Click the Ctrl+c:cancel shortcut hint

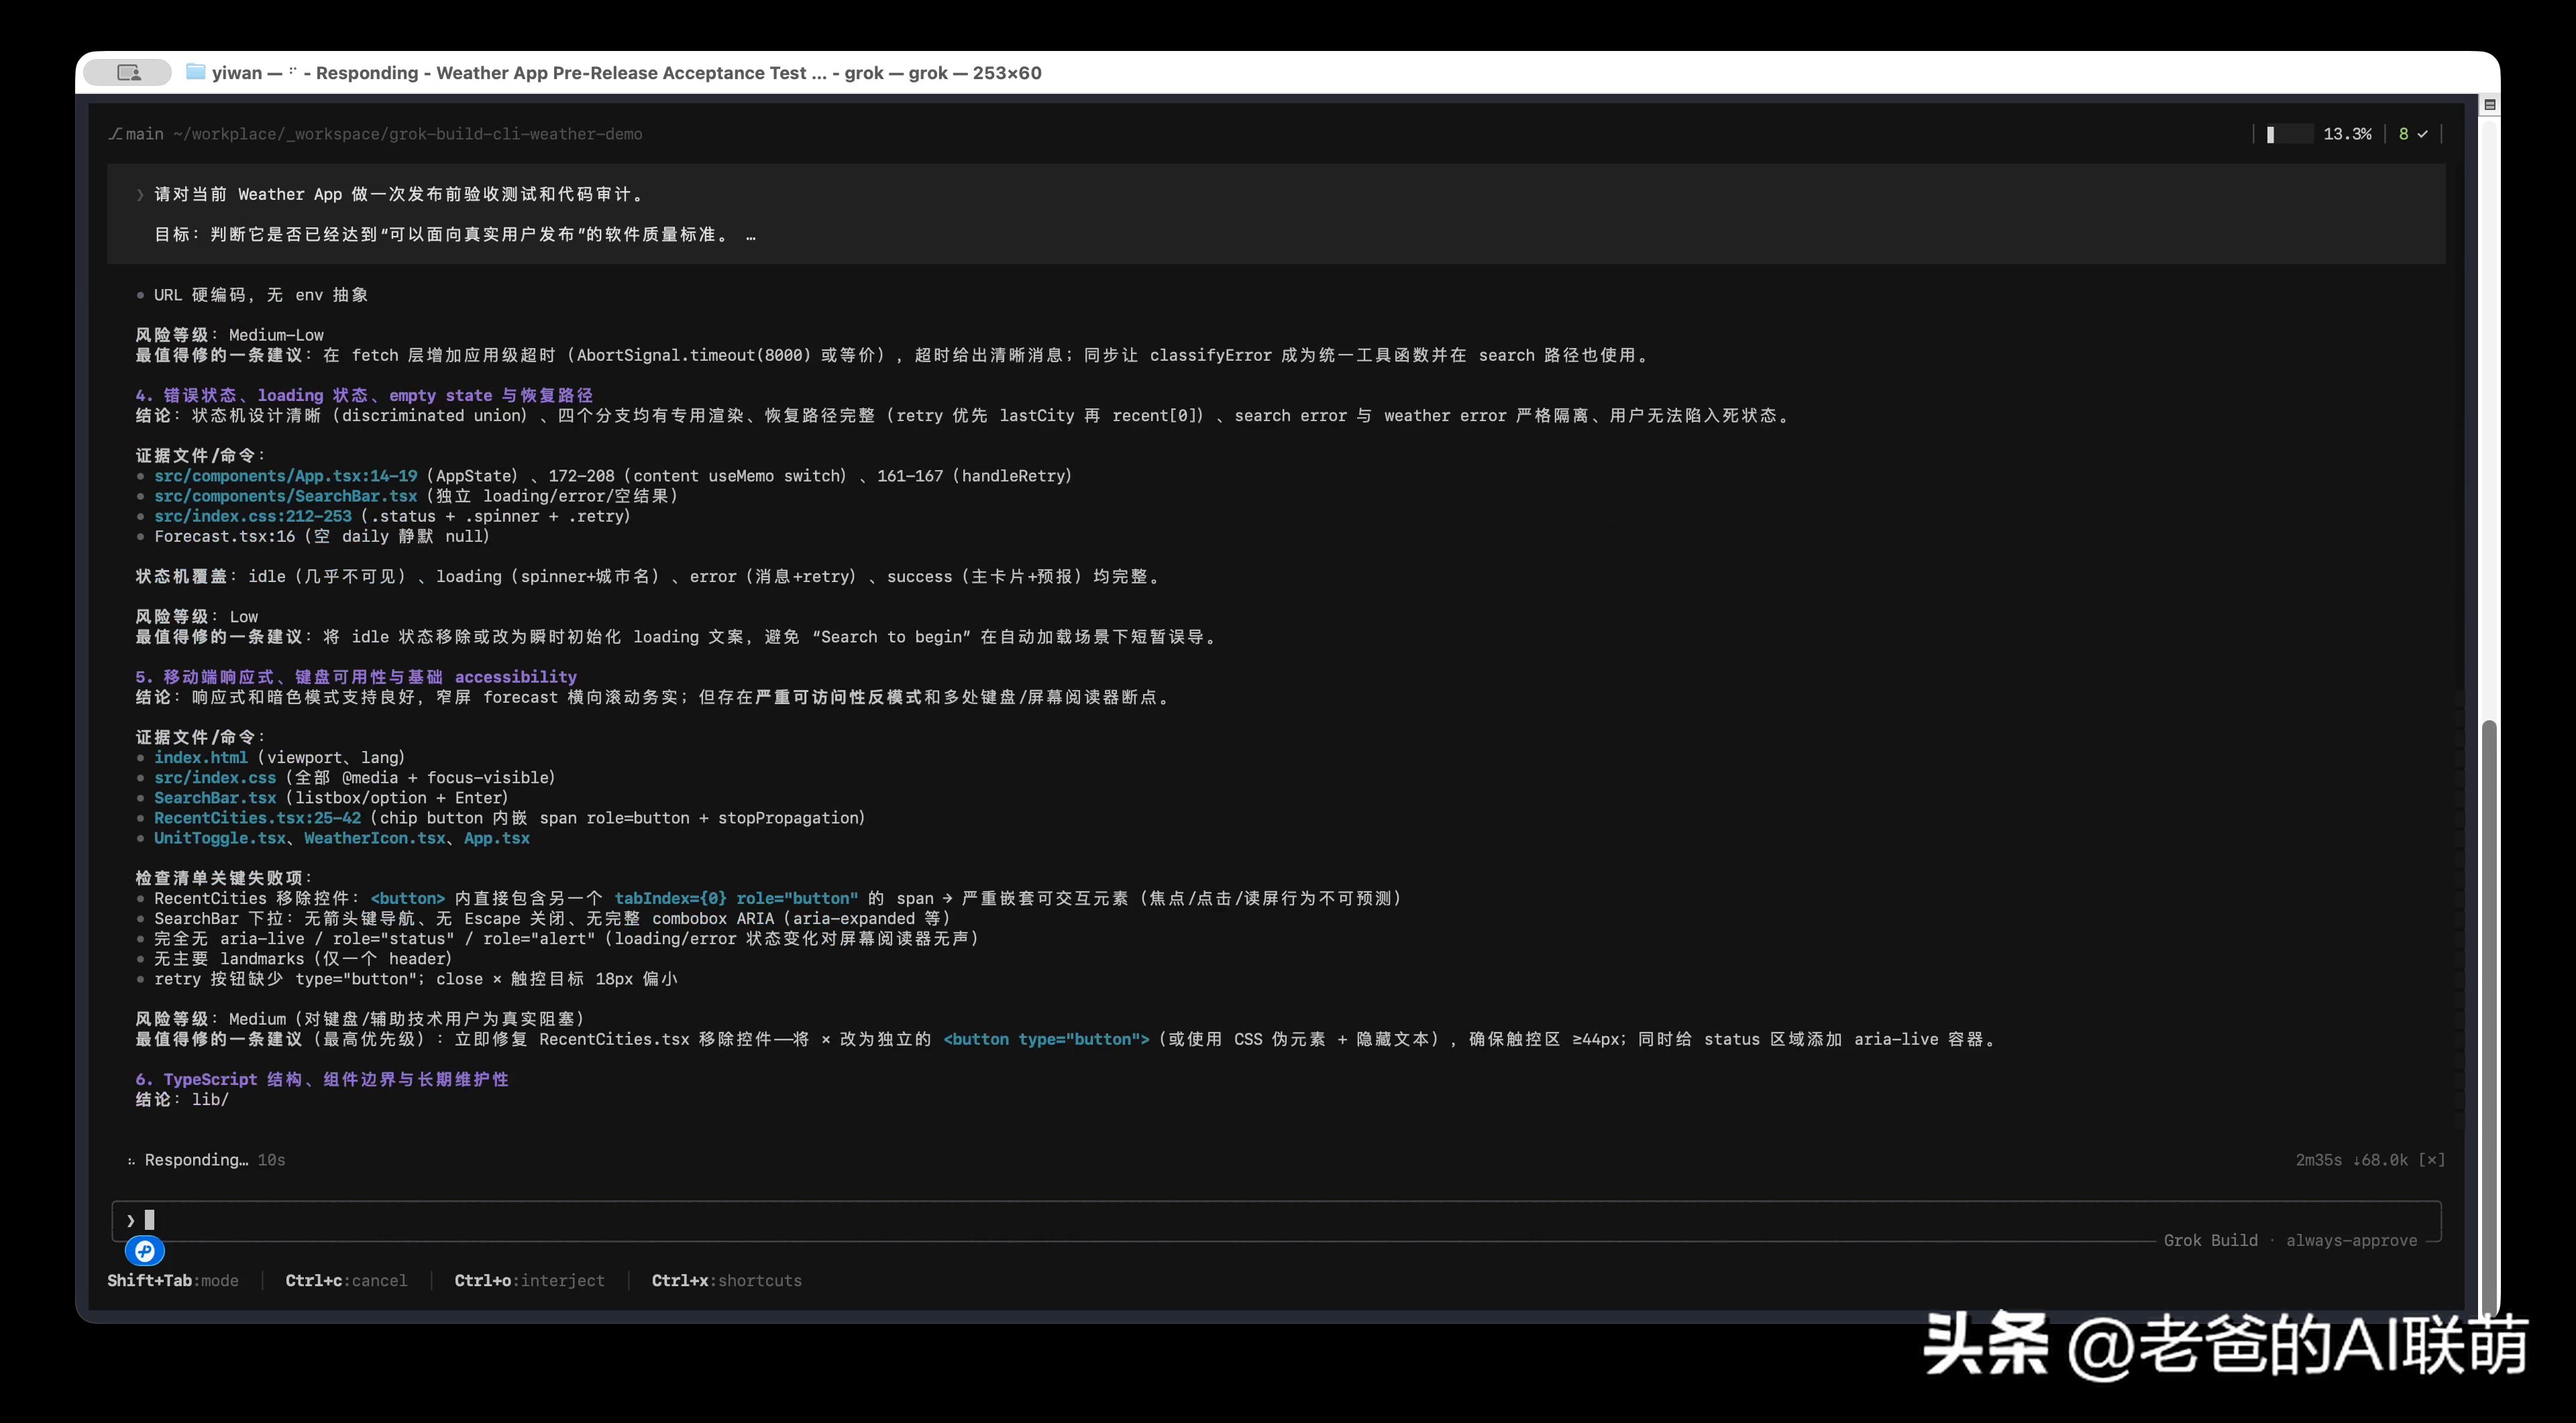(346, 1280)
